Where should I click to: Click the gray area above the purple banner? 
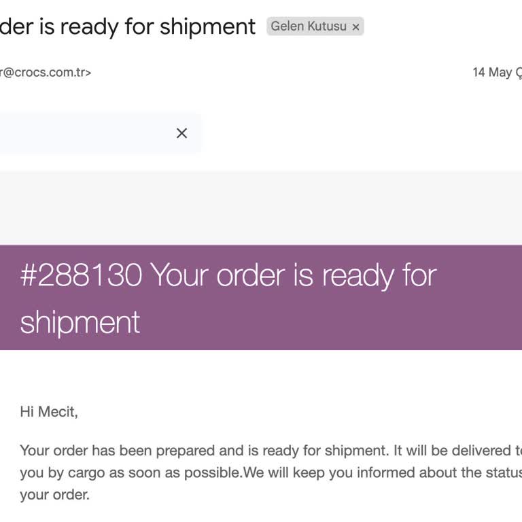pyautogui.click(x=261, y=207)
